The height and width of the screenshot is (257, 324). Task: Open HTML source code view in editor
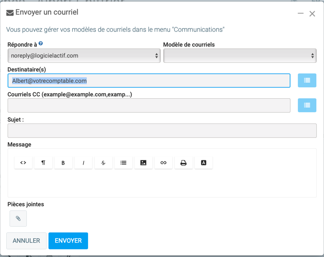(23, 163)
